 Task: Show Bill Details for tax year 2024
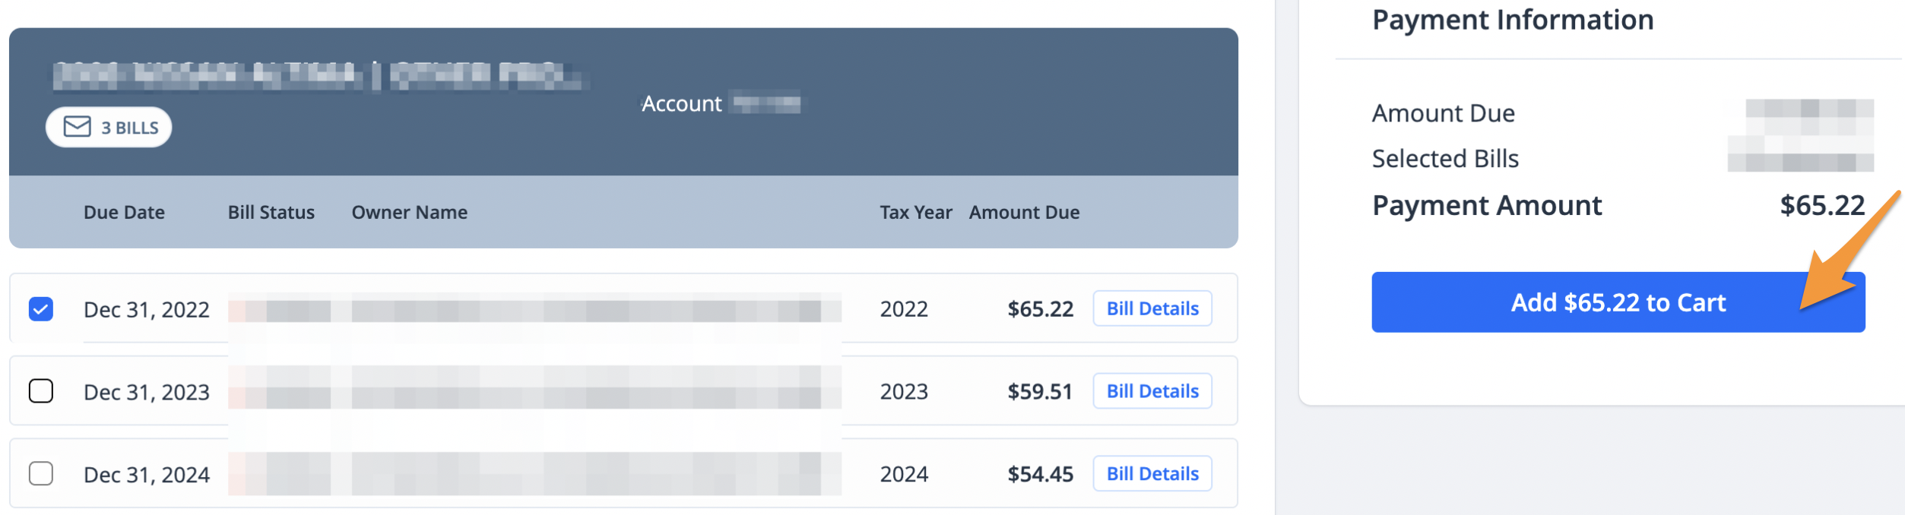[1152, 474]
